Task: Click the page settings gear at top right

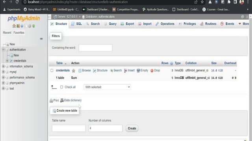Action: (x=243, y=17)
